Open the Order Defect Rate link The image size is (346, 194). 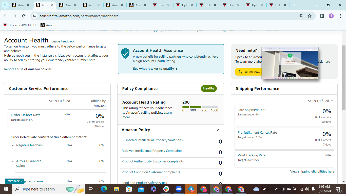tap(26, 115)
